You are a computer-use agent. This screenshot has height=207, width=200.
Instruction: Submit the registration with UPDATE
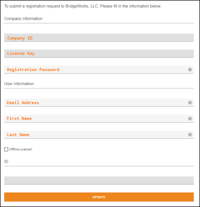99,197
